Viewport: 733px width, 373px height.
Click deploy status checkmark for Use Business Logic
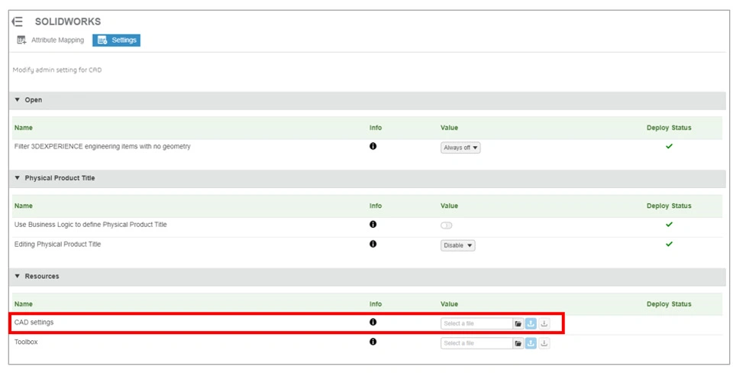pyautogui.click(x=669, y=225)
